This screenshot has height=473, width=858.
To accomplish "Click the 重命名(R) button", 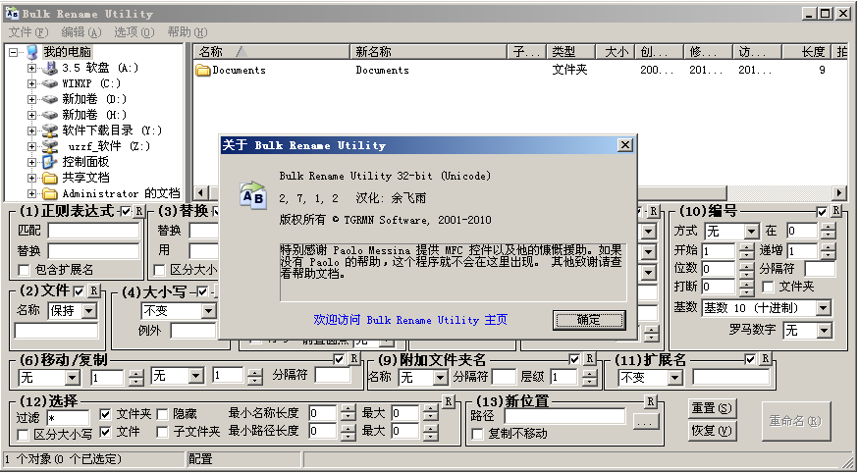I will 795,421.
